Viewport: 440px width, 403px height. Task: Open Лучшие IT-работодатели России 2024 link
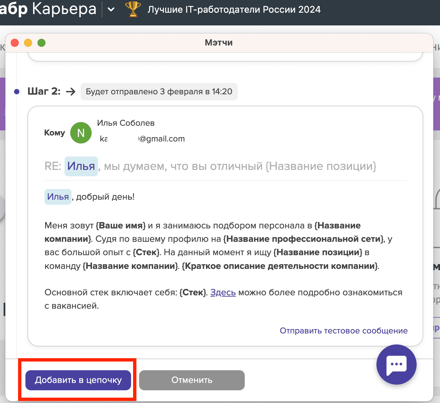(x=234, y=9)
